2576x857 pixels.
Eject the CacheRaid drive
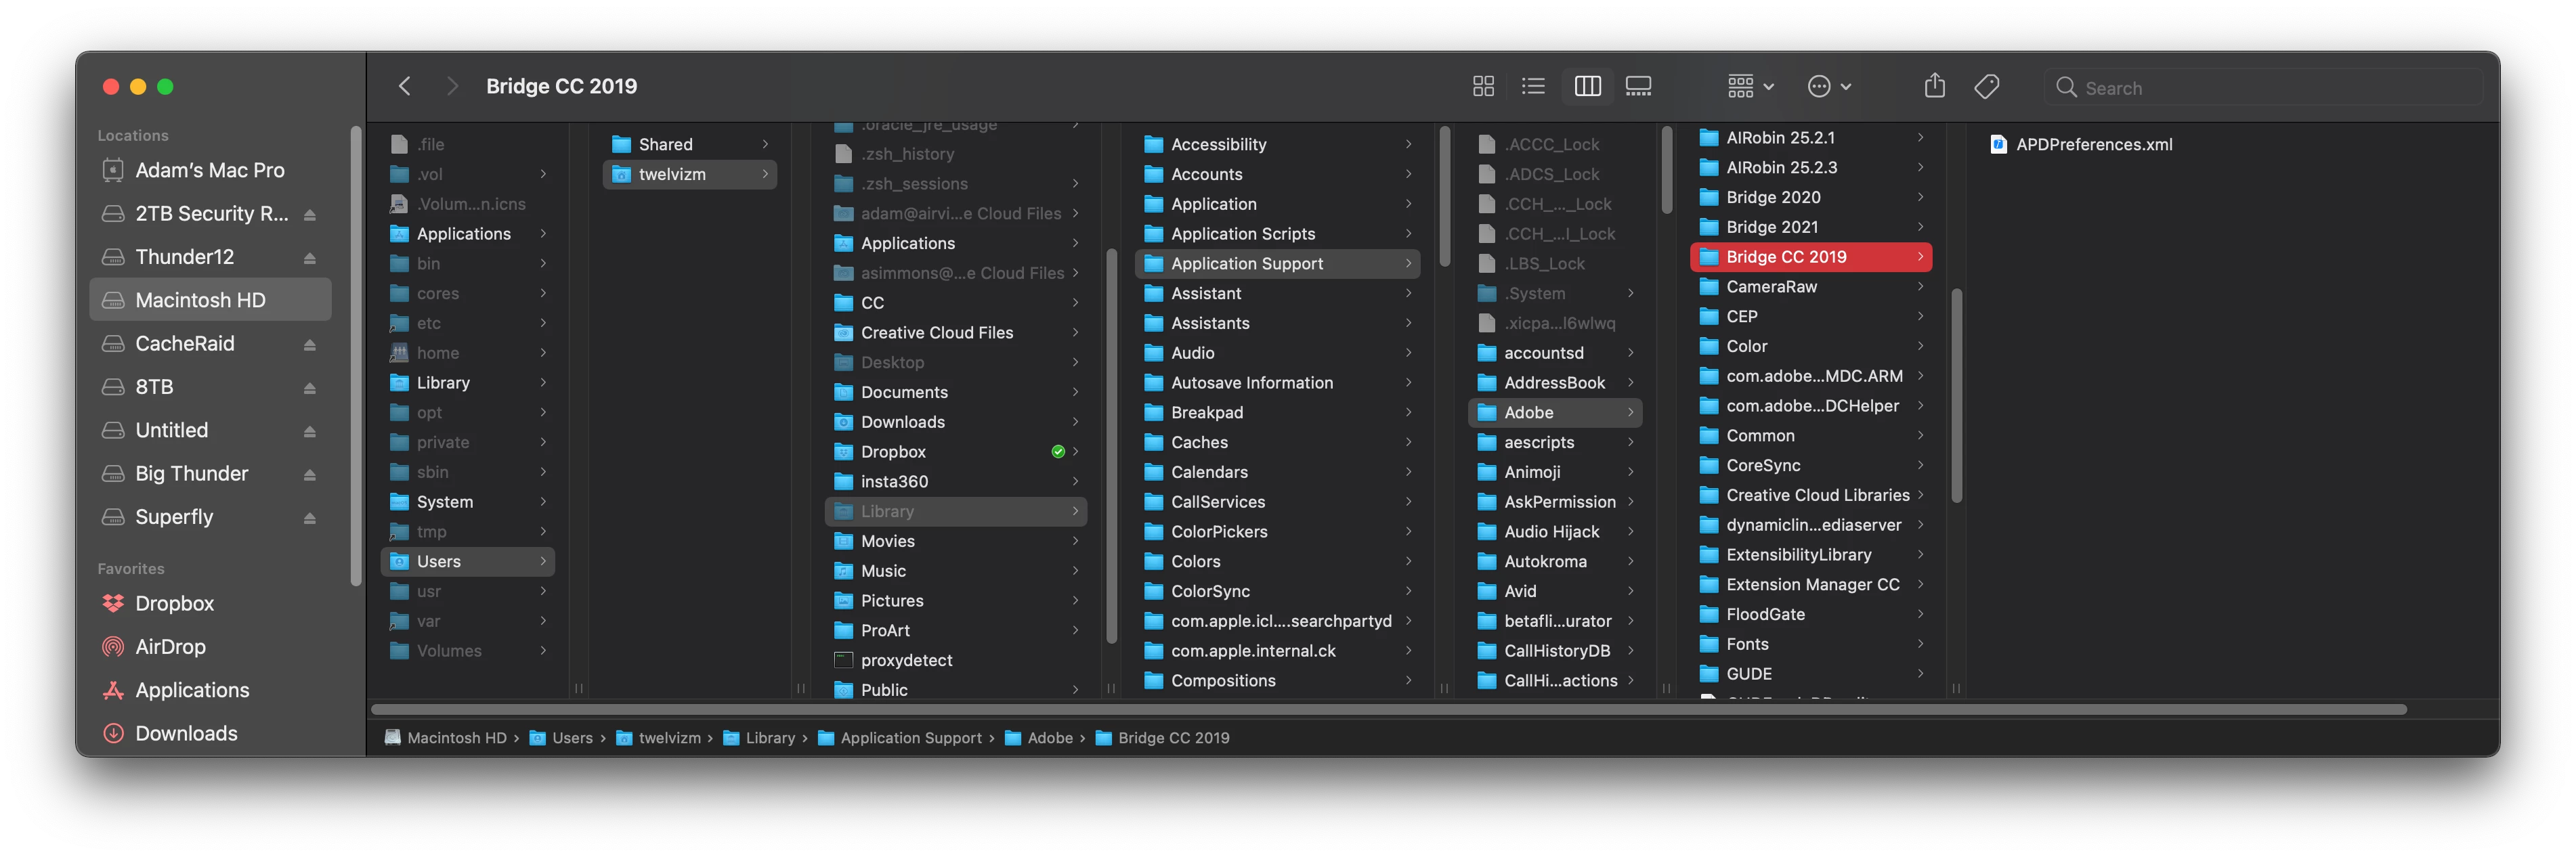point(310,345)
